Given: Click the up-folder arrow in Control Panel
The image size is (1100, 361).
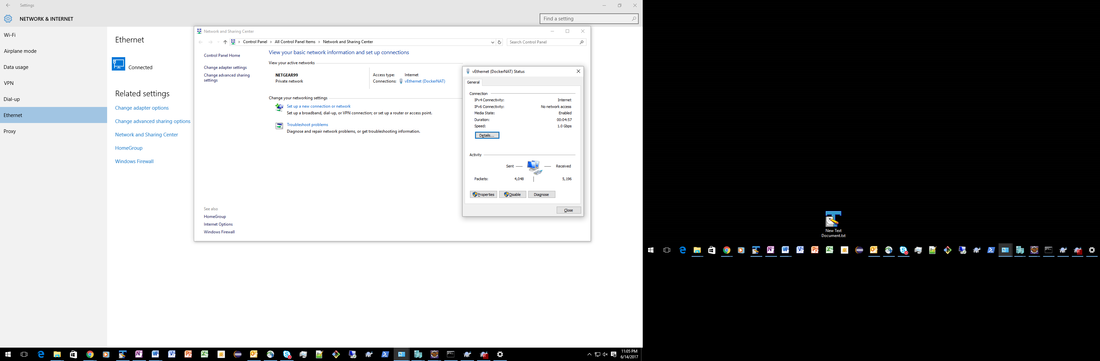Looking at the screenshot, I should click(x=225, y=42).
